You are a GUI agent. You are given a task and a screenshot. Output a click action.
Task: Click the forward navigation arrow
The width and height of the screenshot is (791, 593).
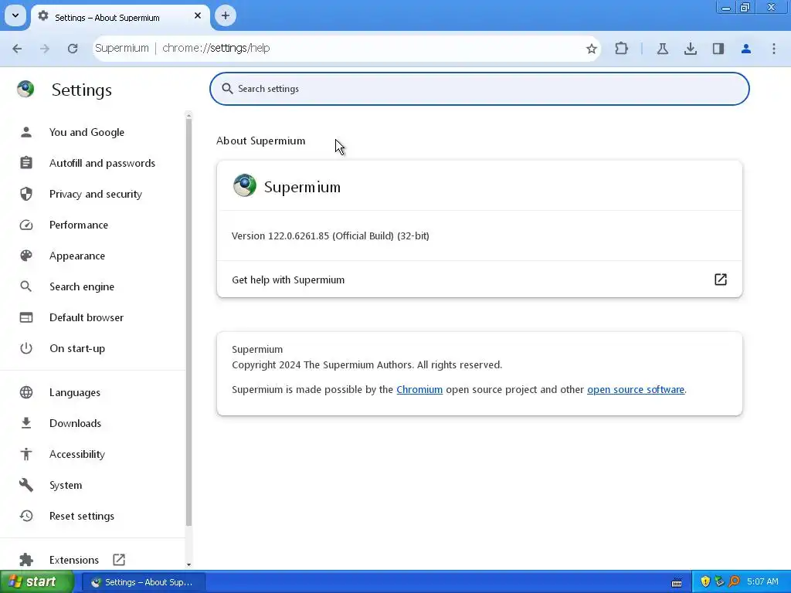(x=45, y=49)
